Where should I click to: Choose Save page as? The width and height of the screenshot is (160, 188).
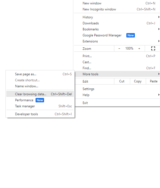tap(40, 74)
